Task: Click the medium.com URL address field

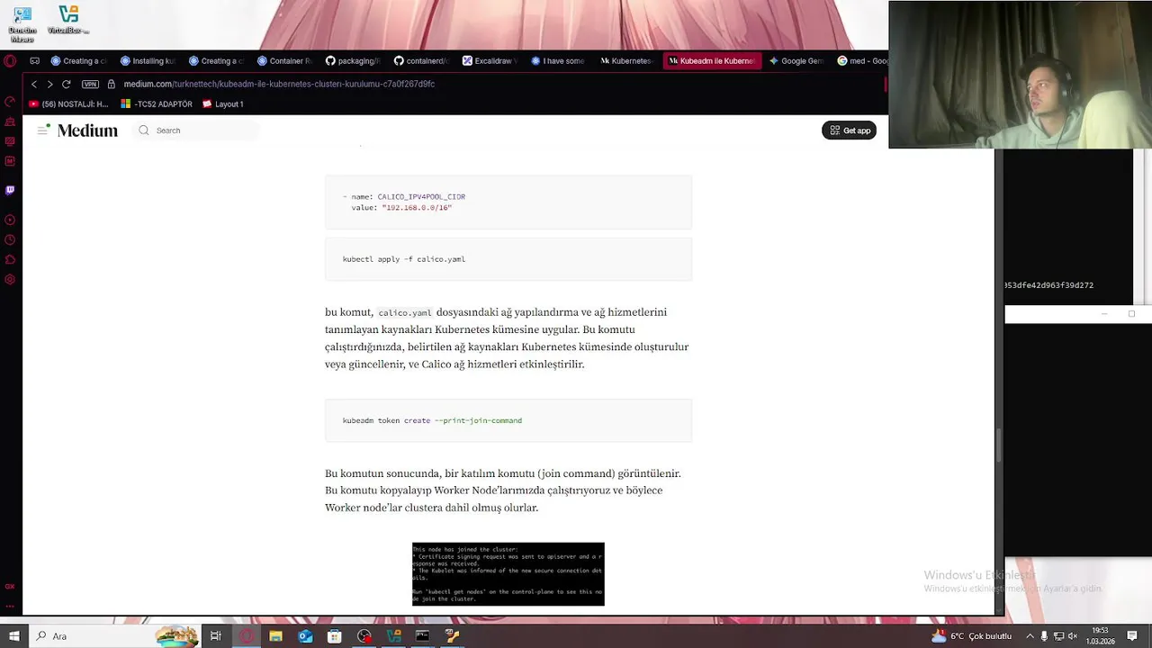Action: [279, 84]
